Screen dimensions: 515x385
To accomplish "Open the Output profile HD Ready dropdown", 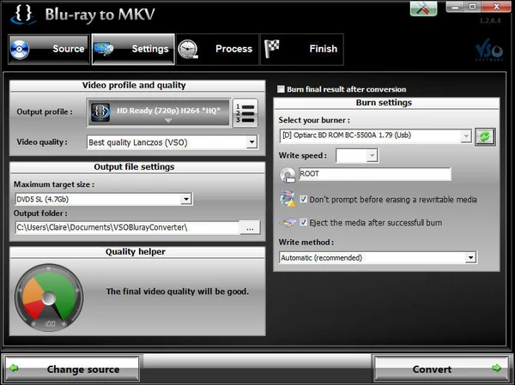I will [x=159, y=112].
